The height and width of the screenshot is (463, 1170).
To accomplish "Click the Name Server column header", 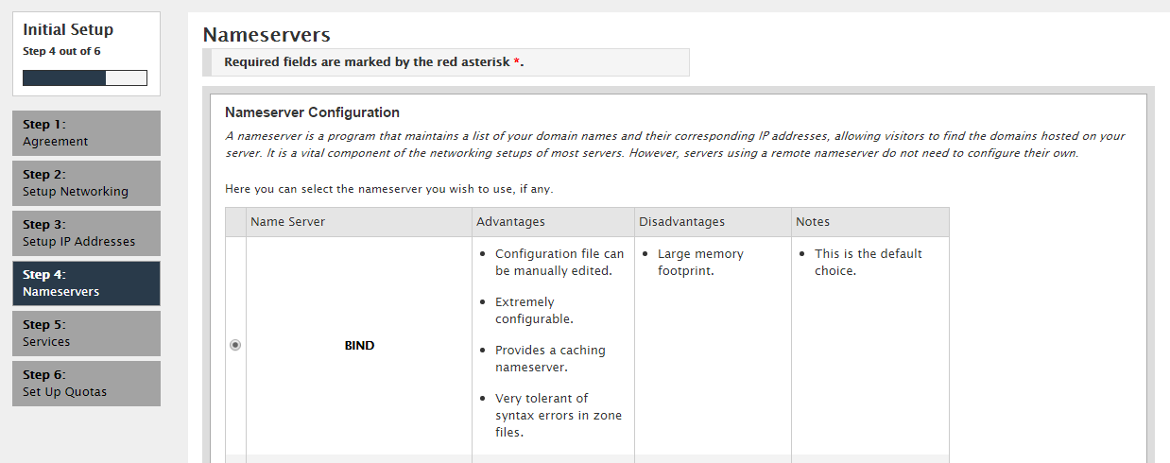I will pos(287,222).
